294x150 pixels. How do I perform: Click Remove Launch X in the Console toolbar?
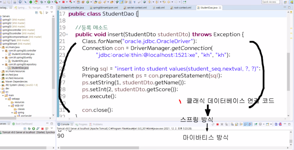coord(222,124)
